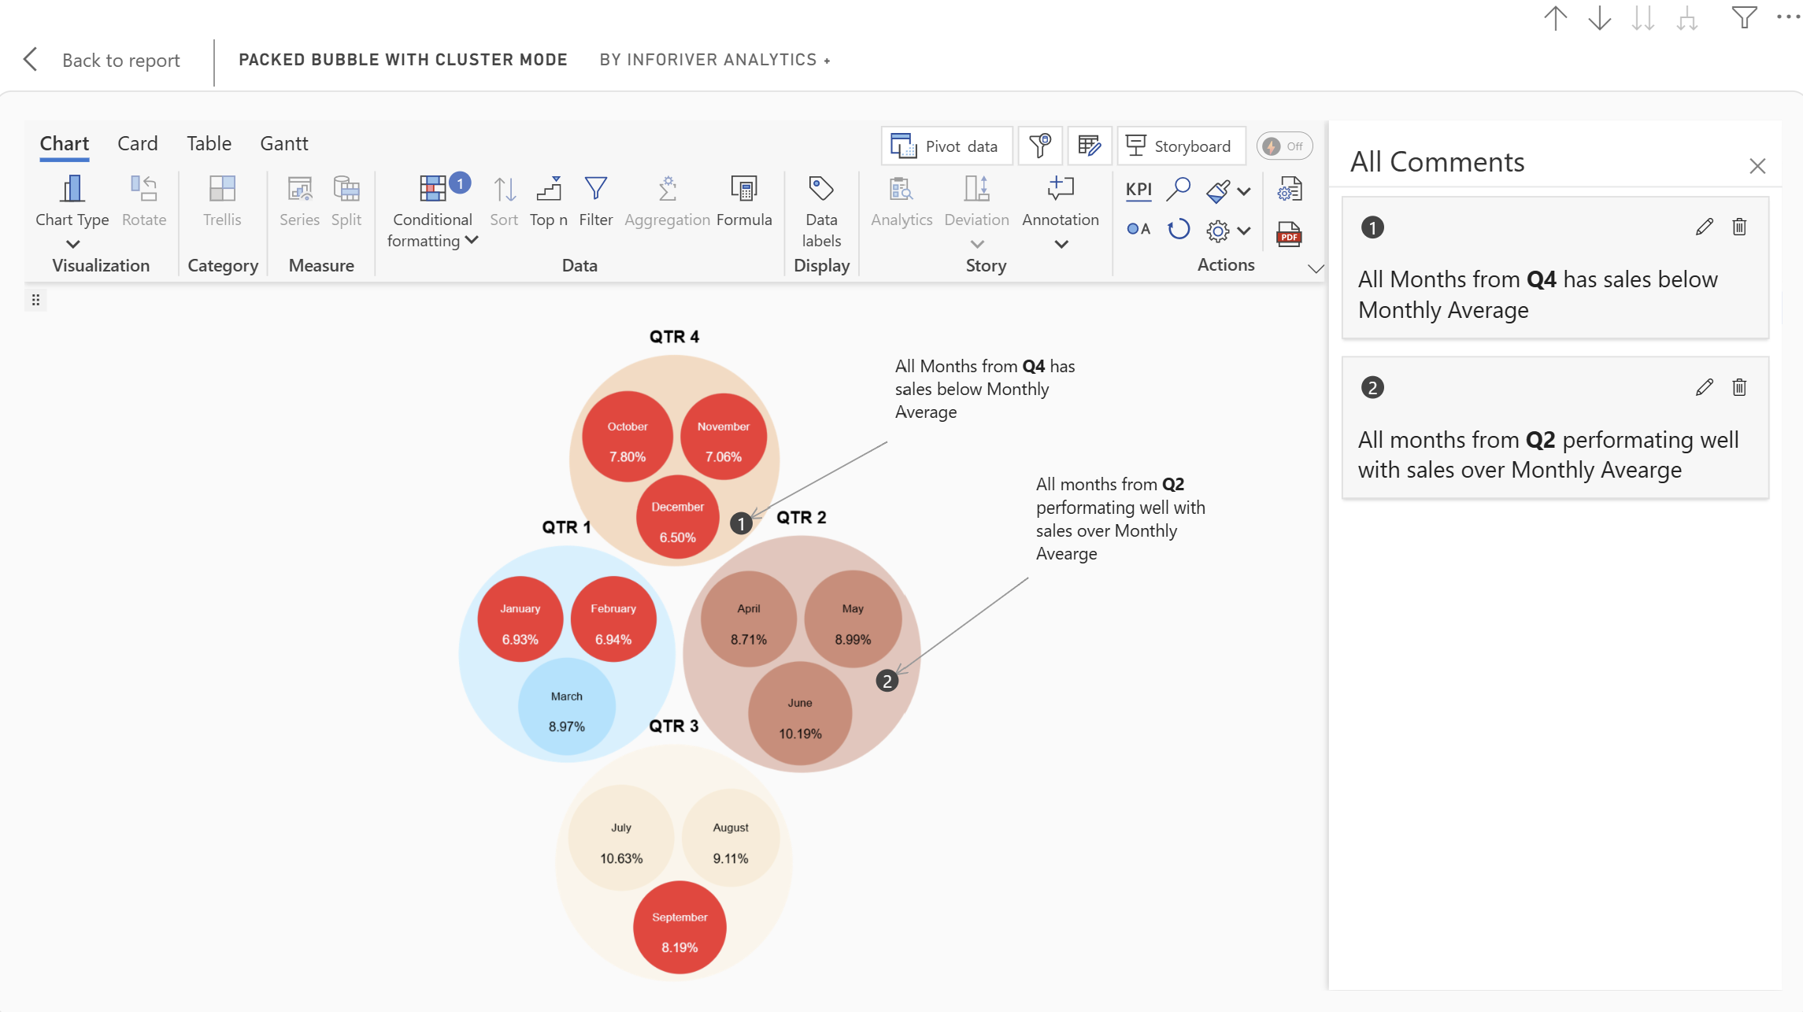1803x1012 pixels.
Task: Open the paint bucket formatting dropdown arrow
Action: pos(1244,190)
